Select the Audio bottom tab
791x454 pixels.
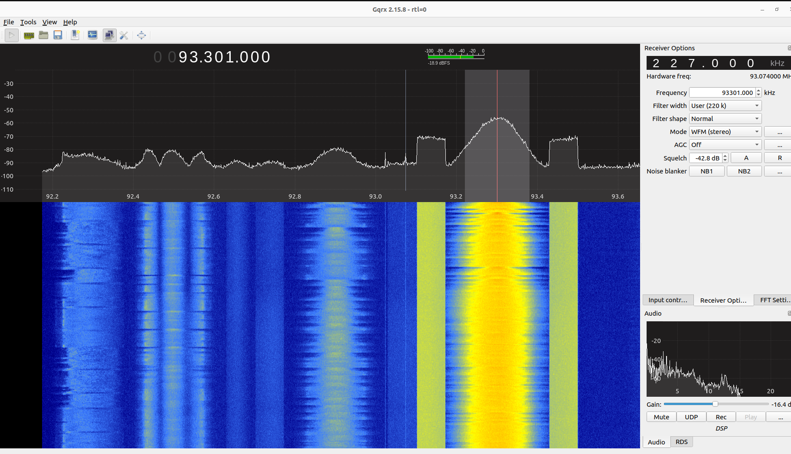[656, 442]
